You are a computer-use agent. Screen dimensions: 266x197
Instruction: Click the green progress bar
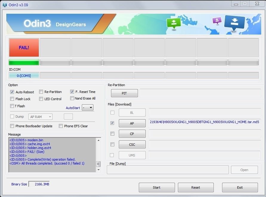(24, 62)
